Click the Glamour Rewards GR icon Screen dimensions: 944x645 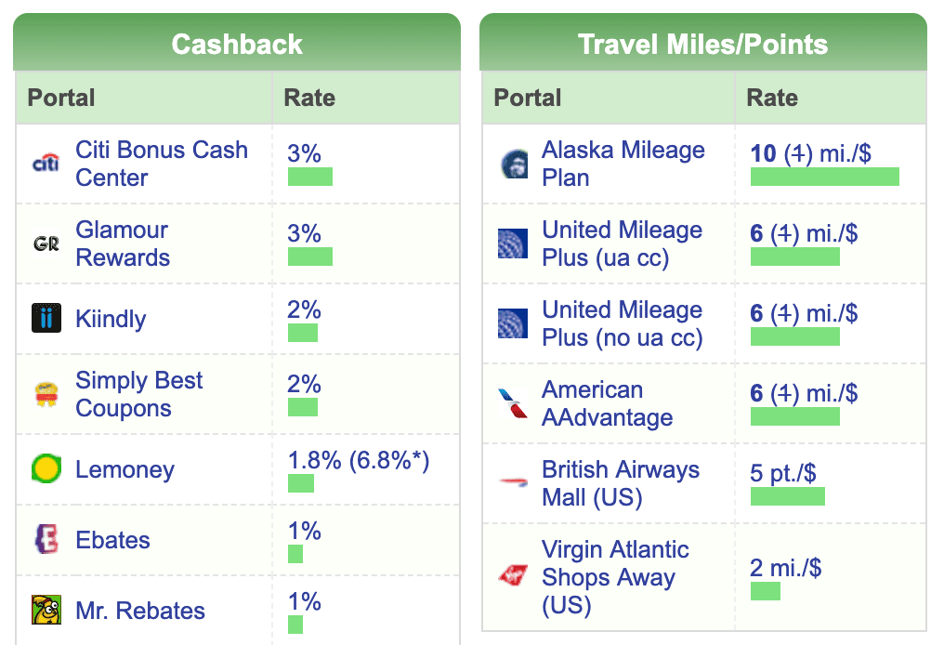[46, 244]
